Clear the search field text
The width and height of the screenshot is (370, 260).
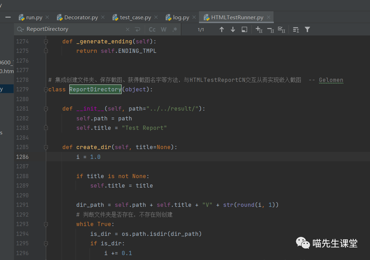pyautogui.click(x=128, y=29)
